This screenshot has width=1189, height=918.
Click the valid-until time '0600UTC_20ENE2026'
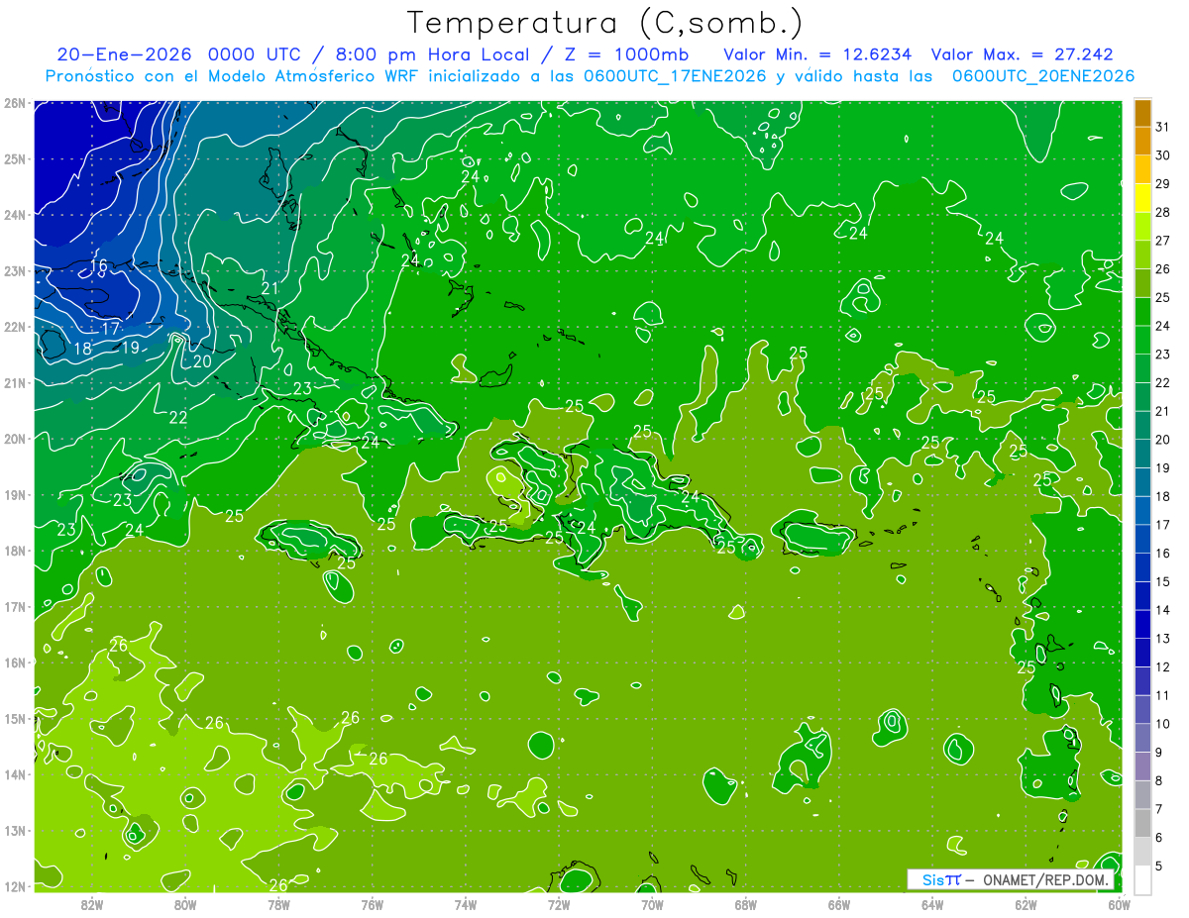1043,76
